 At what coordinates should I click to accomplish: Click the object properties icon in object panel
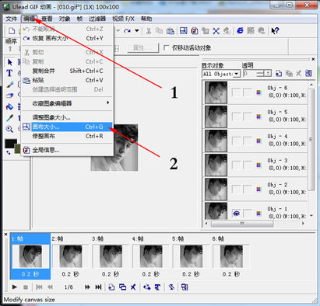pyautogui.click(x=308, y=74)
